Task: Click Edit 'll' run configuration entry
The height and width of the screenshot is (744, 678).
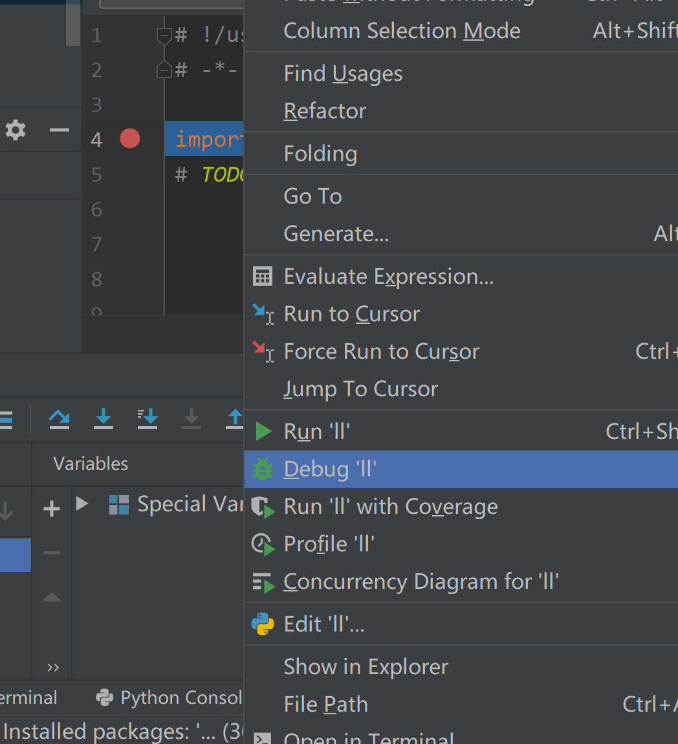Action: click(x=324, y=624)
